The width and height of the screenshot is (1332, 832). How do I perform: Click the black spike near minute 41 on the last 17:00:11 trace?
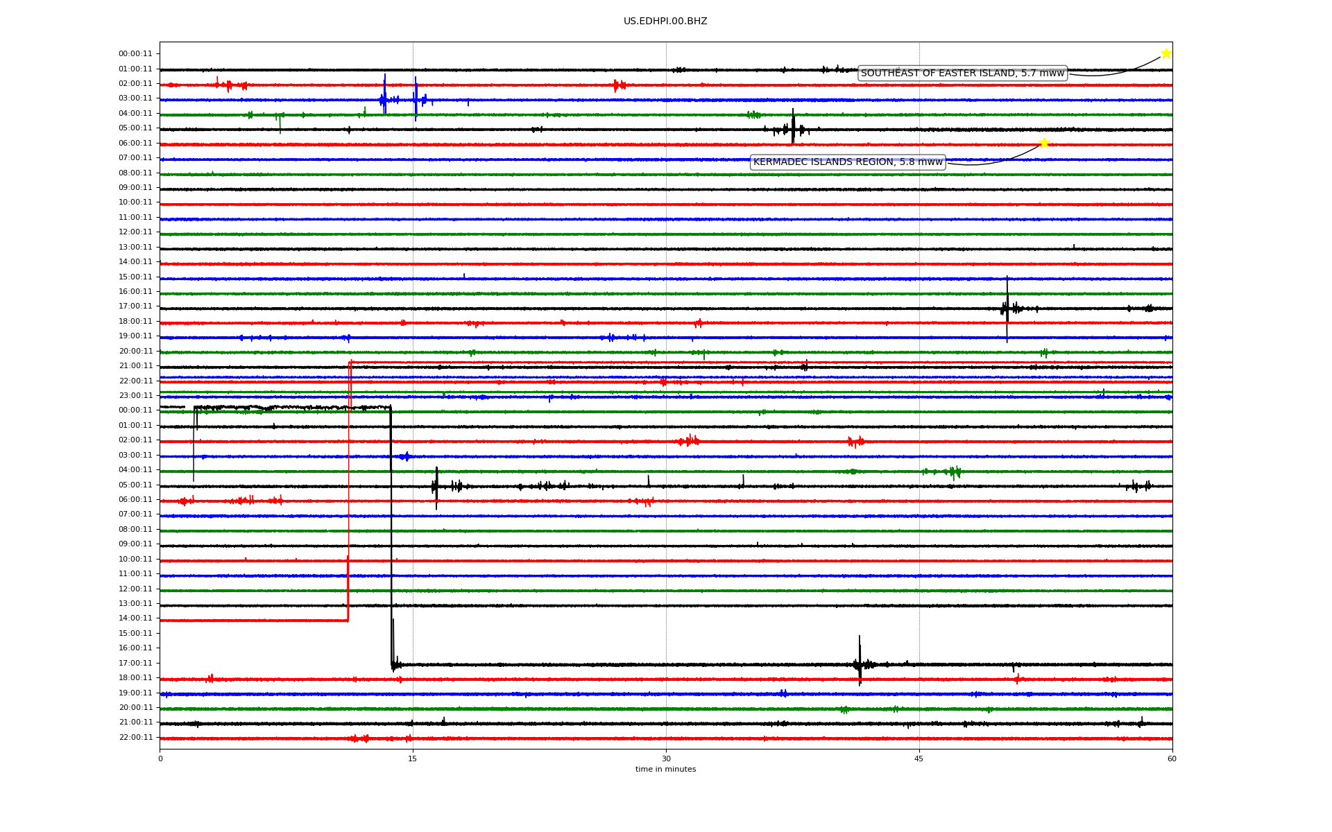coord(860,663)
